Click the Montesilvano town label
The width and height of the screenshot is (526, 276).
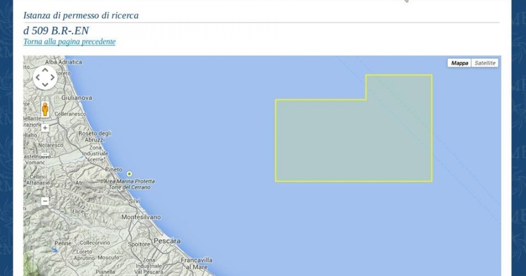[x=141, y=217]
